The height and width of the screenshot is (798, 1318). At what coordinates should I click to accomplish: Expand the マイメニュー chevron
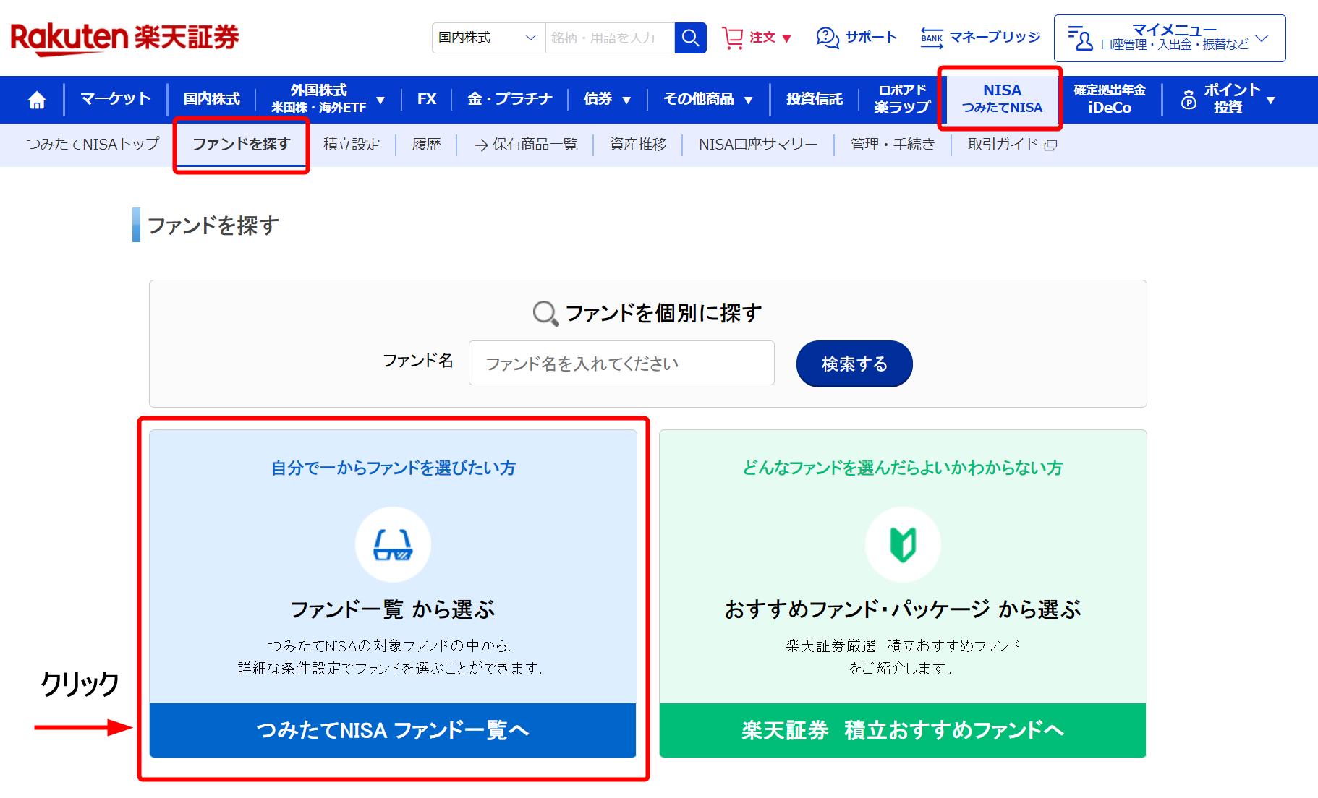[x=1262, y=38]
